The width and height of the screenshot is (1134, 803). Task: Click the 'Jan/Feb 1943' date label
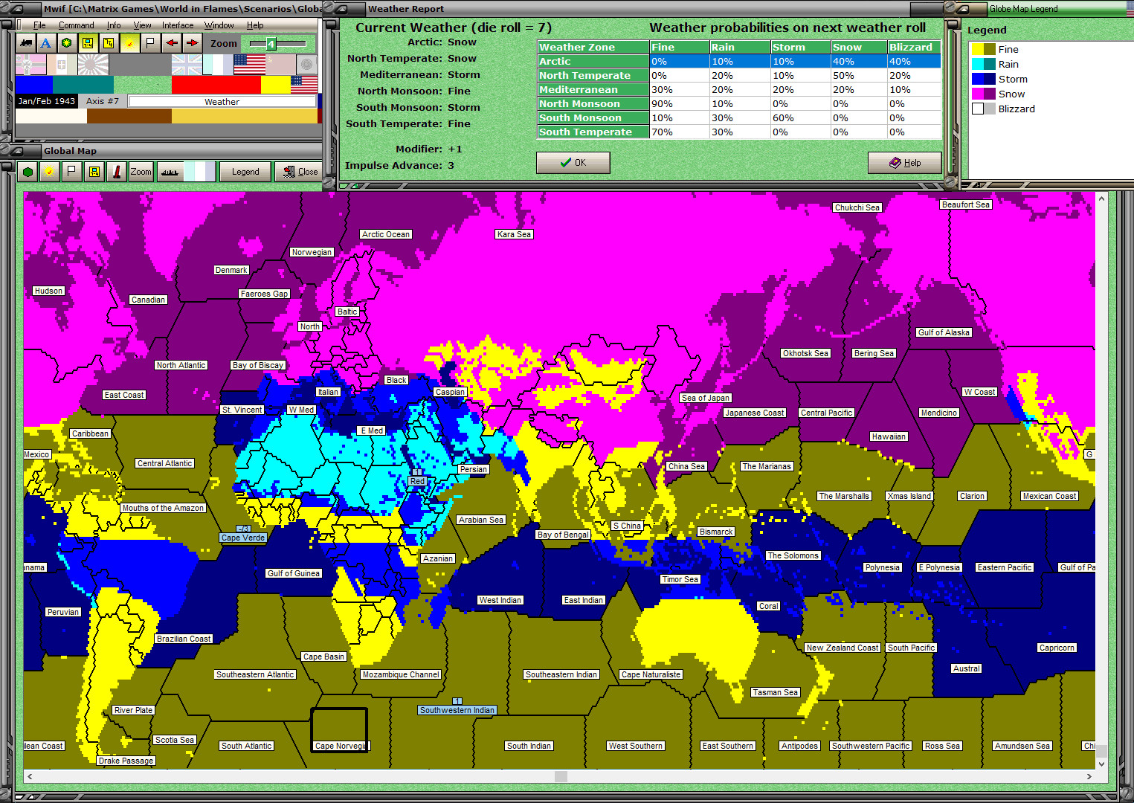pyautogui.click(x=47, y=101)
